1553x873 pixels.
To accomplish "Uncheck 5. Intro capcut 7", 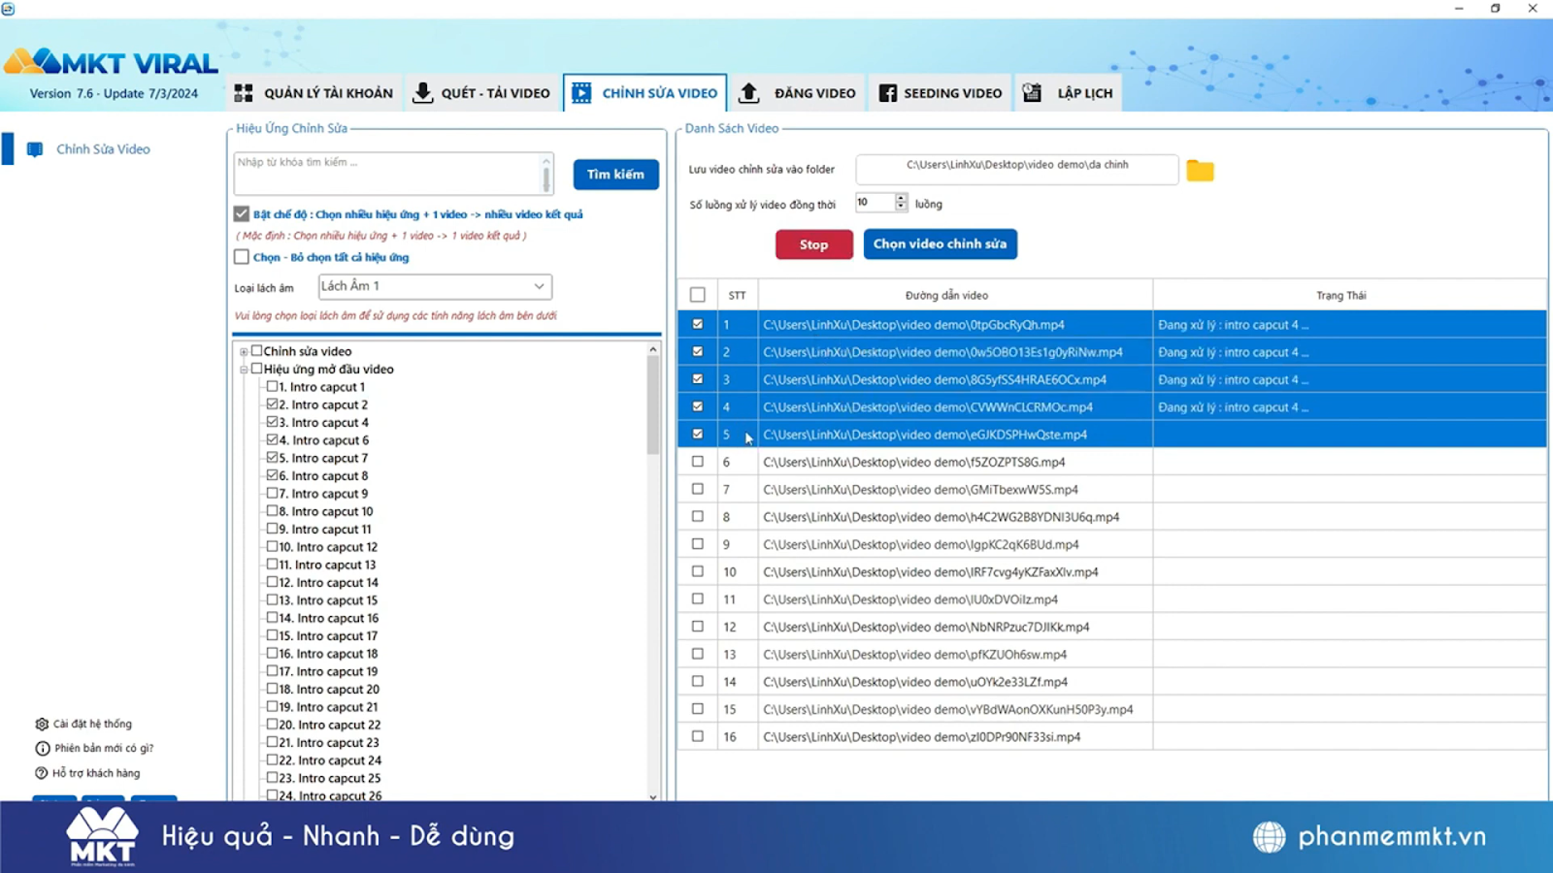I will [x=273, y=457].
